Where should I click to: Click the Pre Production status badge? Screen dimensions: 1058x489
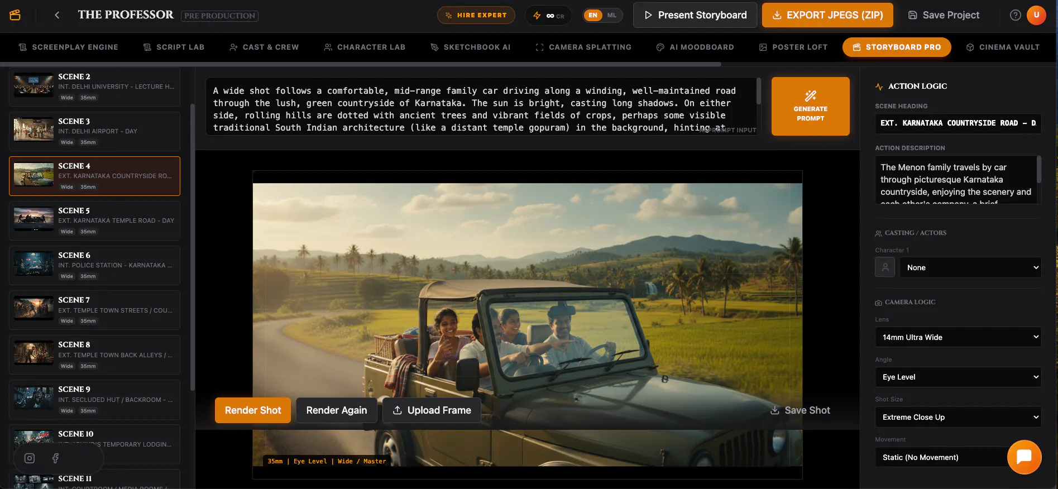tap(220, 16)
